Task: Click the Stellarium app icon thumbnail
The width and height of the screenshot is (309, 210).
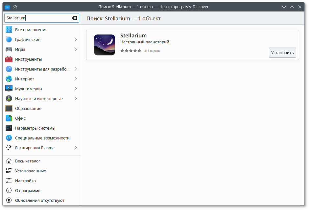Action: tap(104, 45)
